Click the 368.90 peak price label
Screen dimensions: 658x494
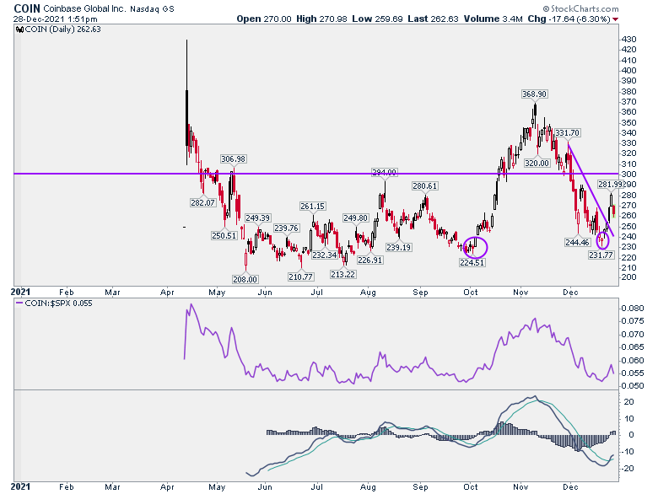tap(534, 94)
